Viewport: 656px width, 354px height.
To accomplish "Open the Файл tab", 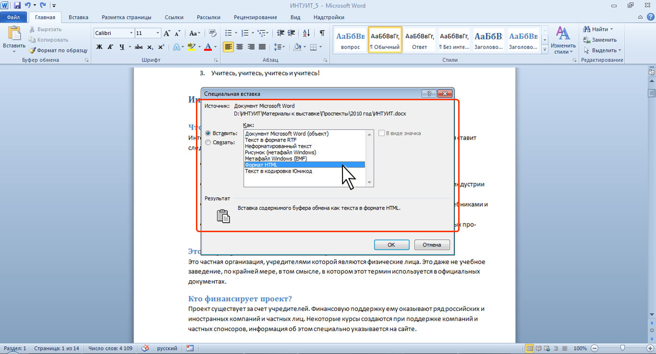I will pos(13,17).
